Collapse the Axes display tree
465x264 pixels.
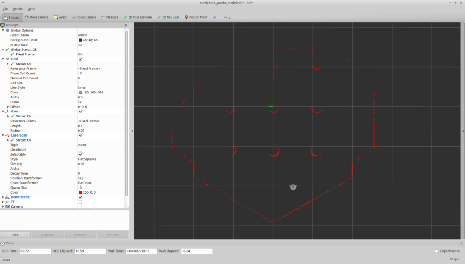pyautogui.click(x=3, y=112)
